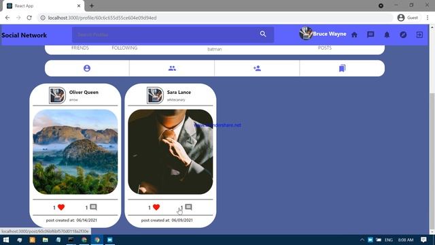Select the saved bookmarks tab
Image resolution: width=435 pixels, height=245 pixels.
point(342,68)
